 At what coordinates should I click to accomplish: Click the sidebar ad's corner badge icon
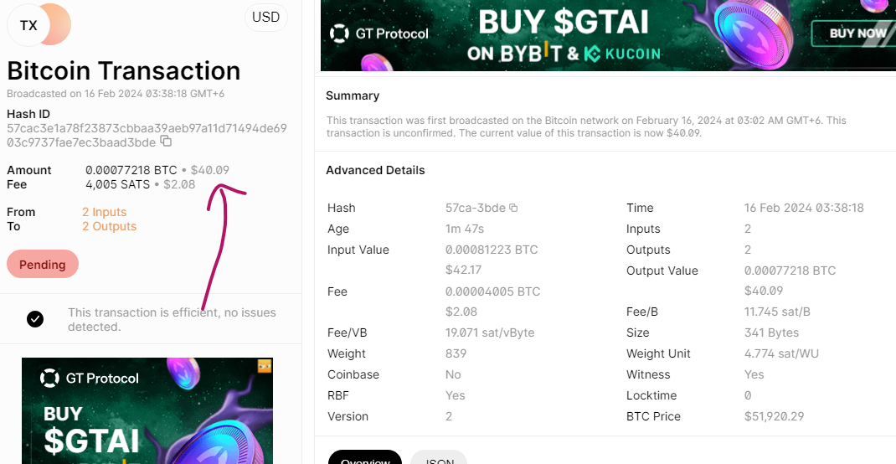click(x=265, y=366)
